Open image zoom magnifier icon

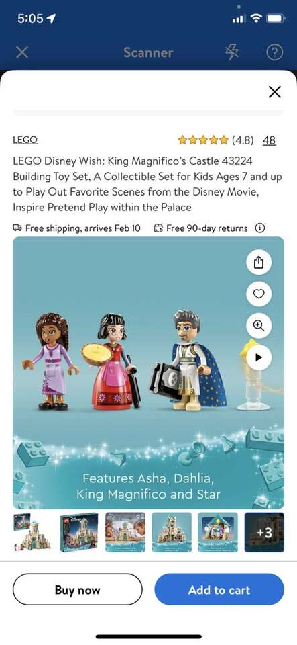[x=258, y=325]
